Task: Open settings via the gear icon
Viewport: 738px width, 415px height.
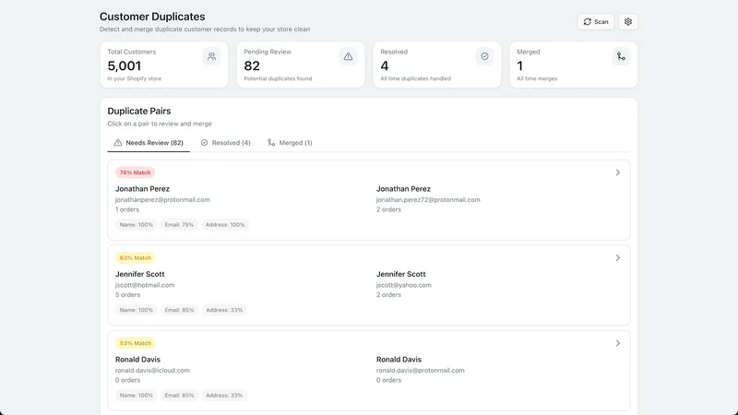Action: [x=628, y=21]
